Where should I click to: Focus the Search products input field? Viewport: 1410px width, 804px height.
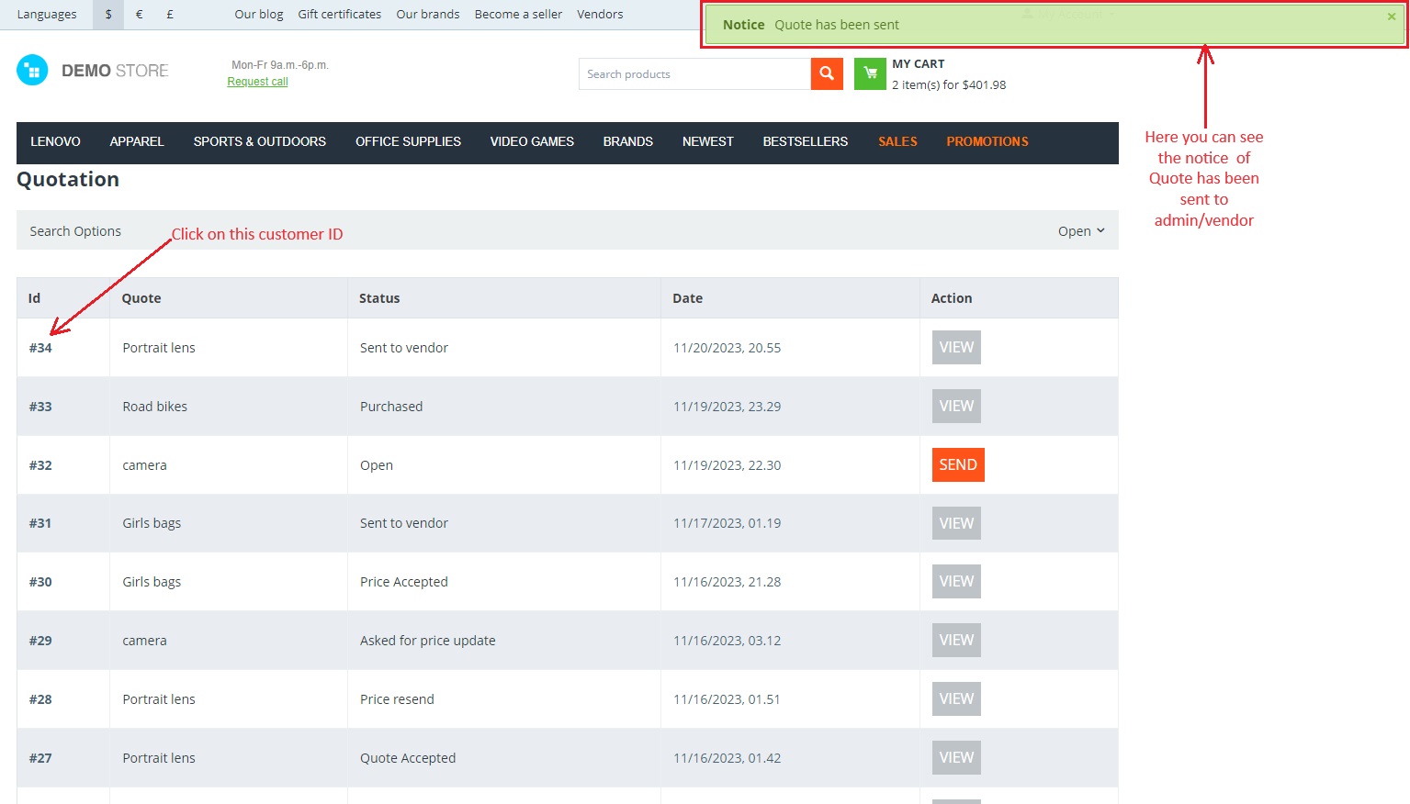(694, 73)
